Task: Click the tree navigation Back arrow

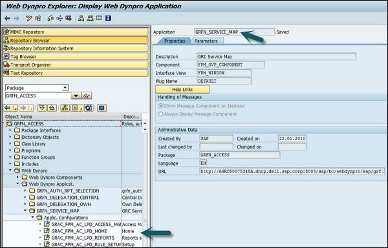Action: click(8, 108)
